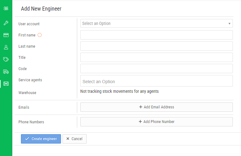Open the ambulance vehicle sidebar icon
The width and height of the screenshot is (241, 156).
tap(6, 71)
